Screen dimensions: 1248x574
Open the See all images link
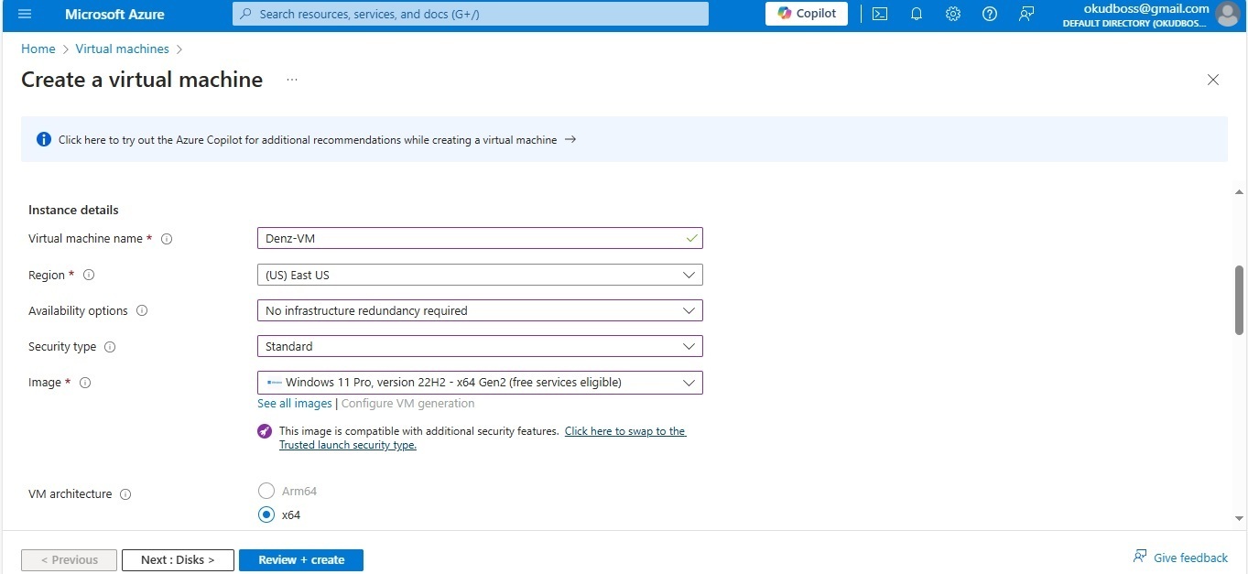[x=295, y=404]
